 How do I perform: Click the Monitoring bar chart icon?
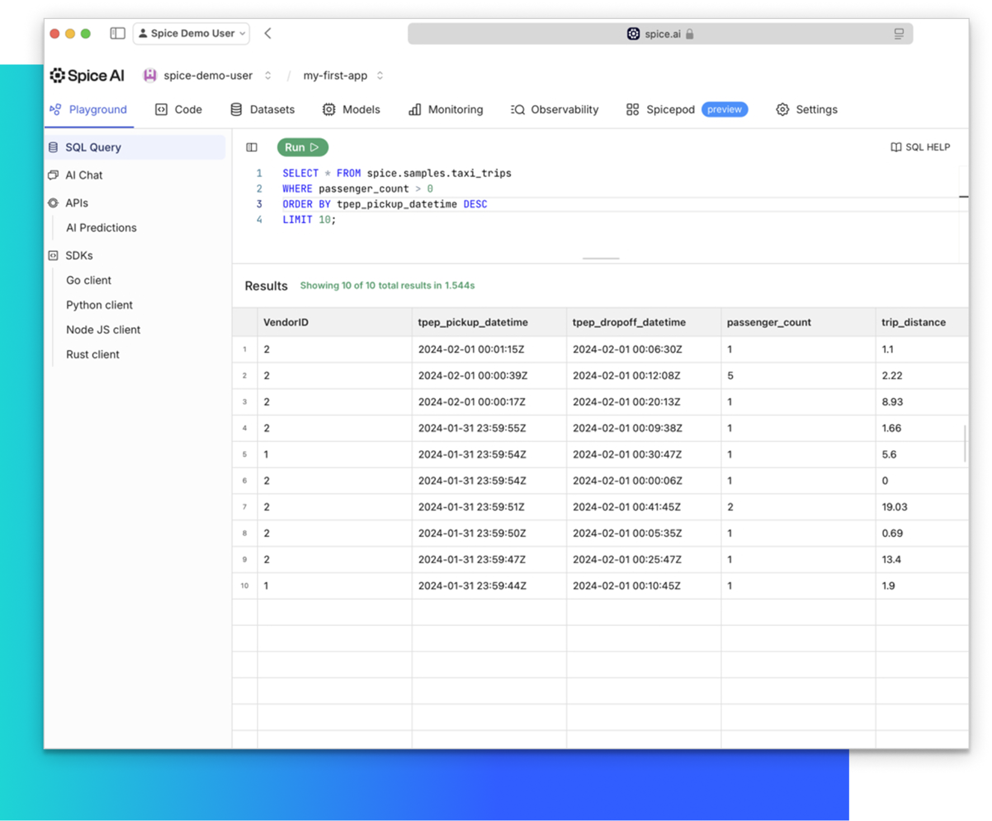(414, 110)
